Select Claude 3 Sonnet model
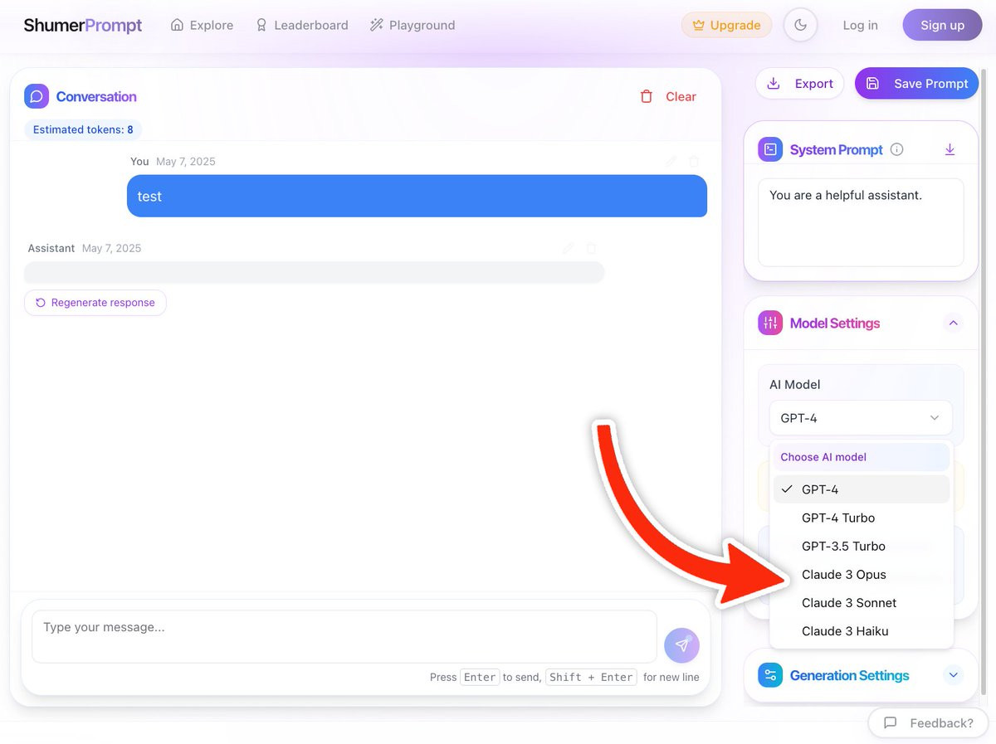 click(x=862, y=602)
